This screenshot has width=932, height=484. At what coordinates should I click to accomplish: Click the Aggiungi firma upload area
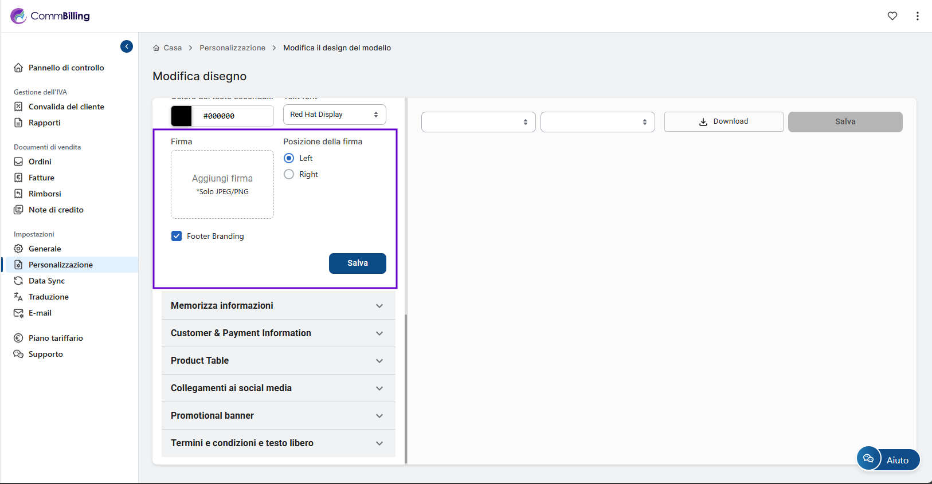[222, 184]
